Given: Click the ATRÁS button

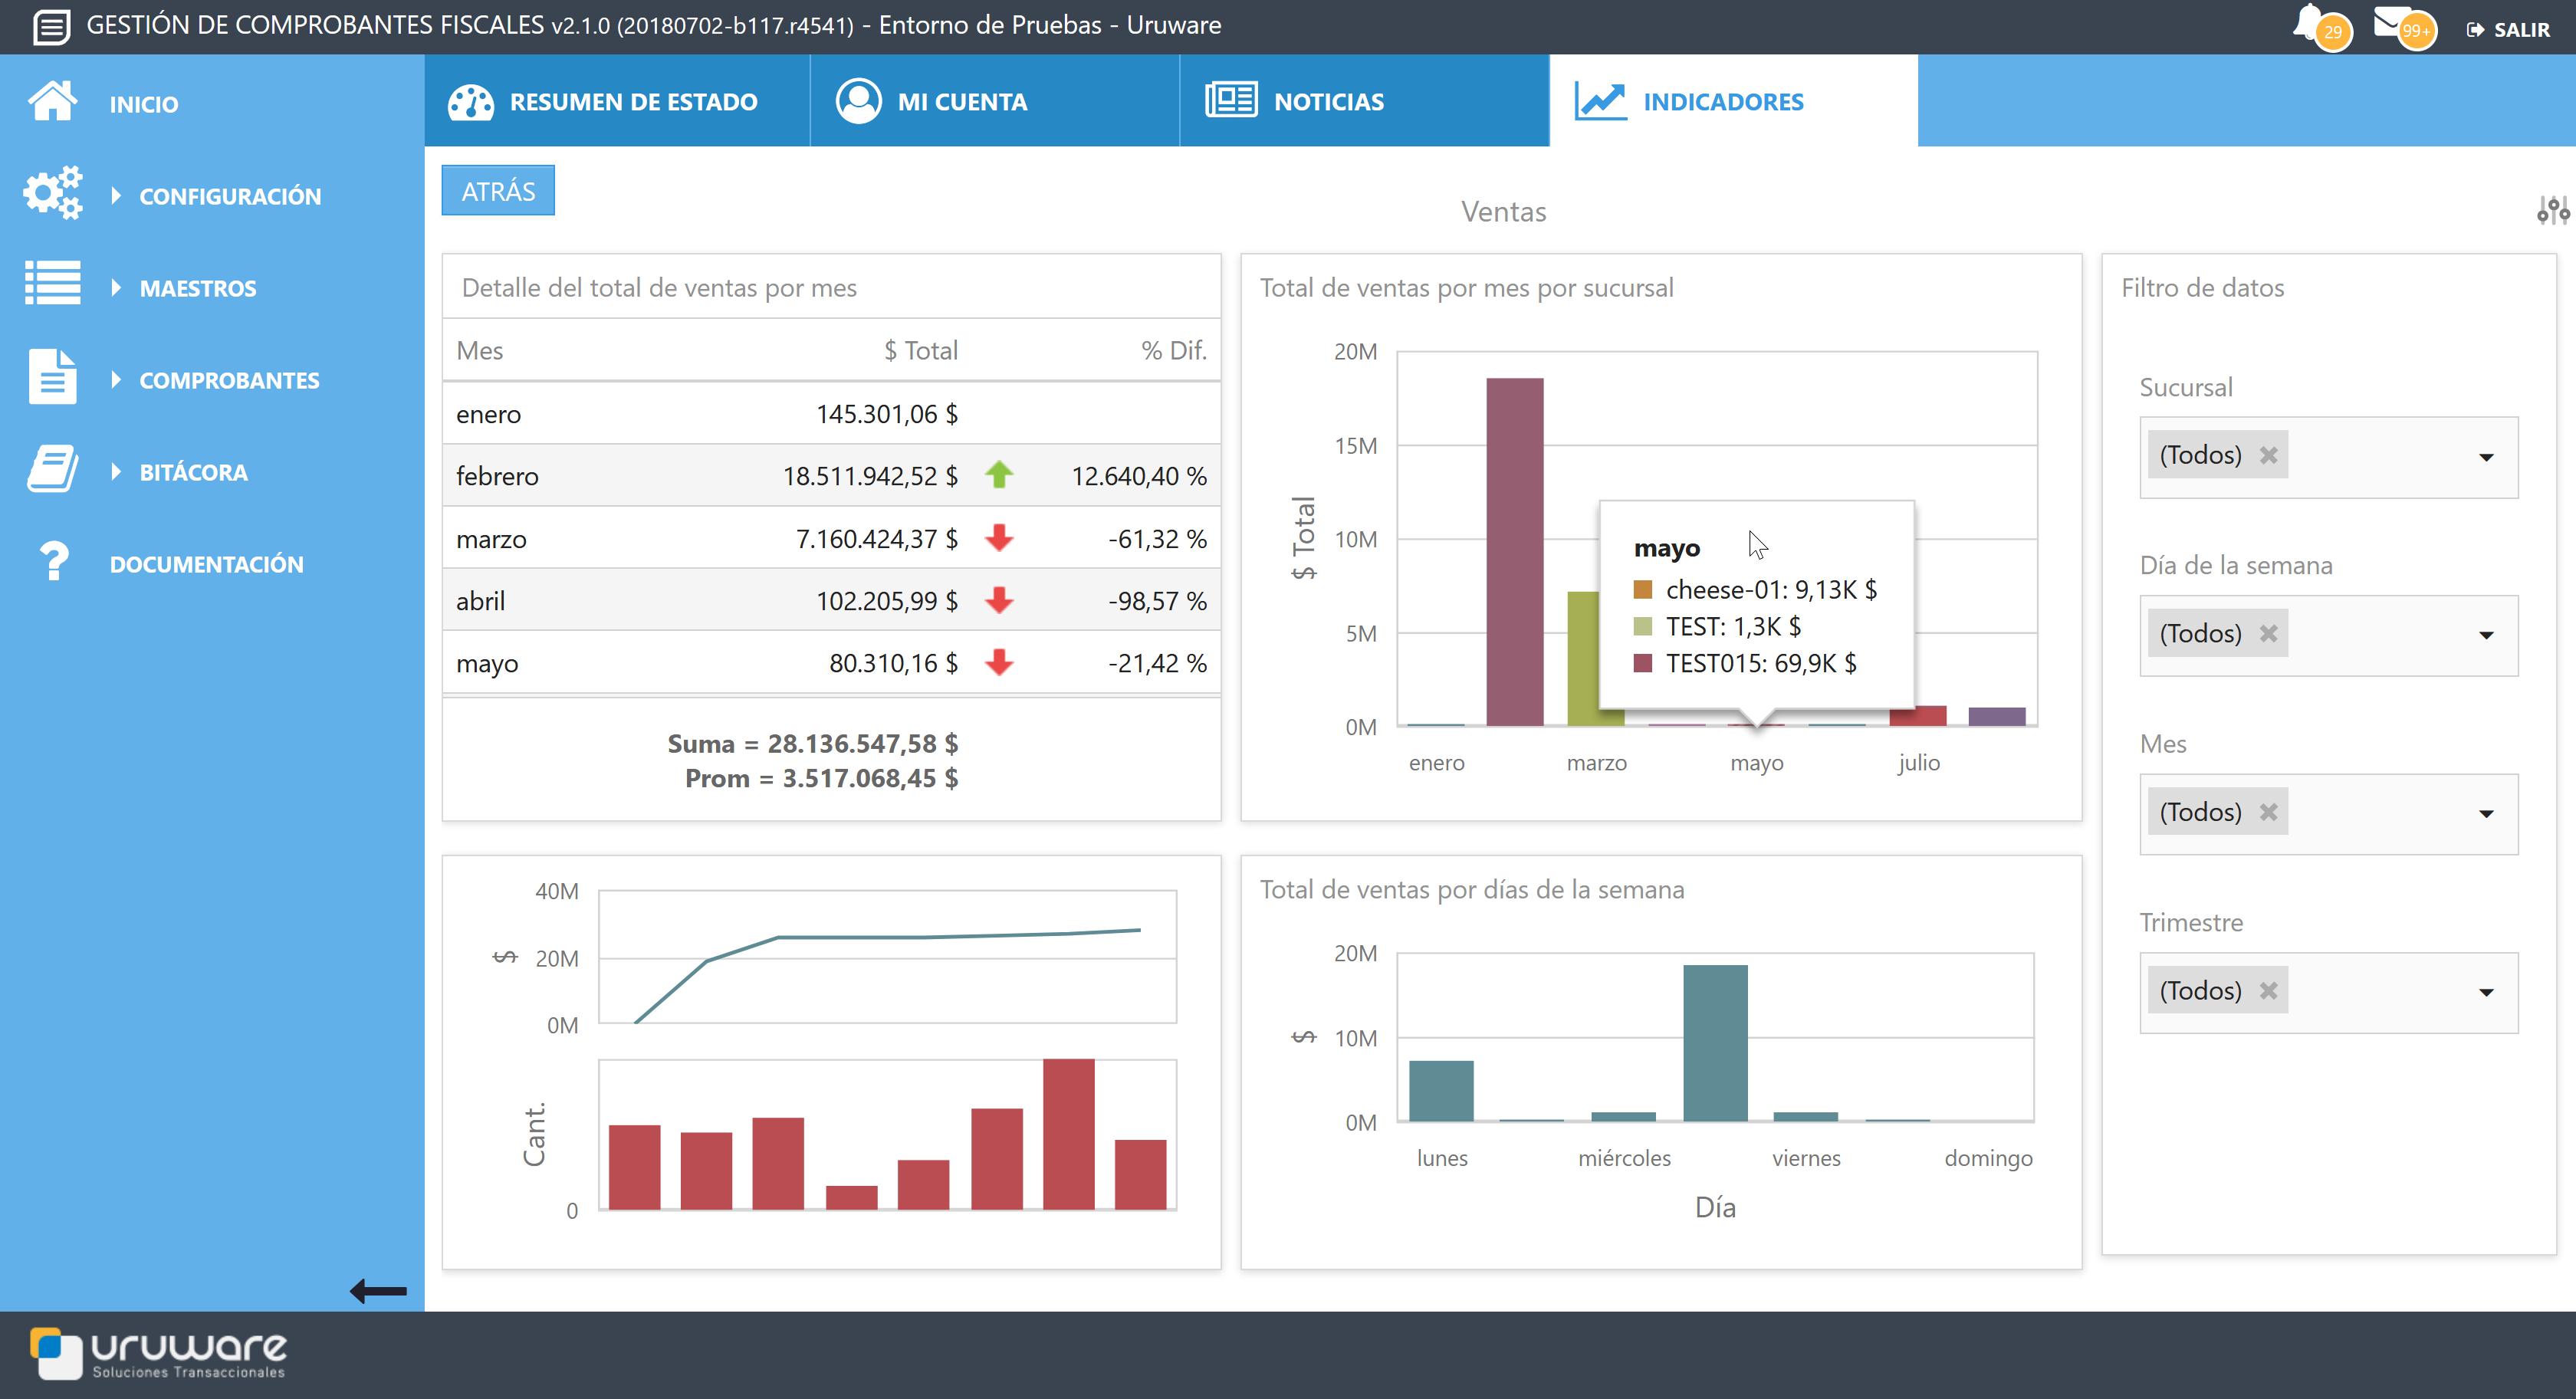Looking at the screenshot, I should click(498, 191).
